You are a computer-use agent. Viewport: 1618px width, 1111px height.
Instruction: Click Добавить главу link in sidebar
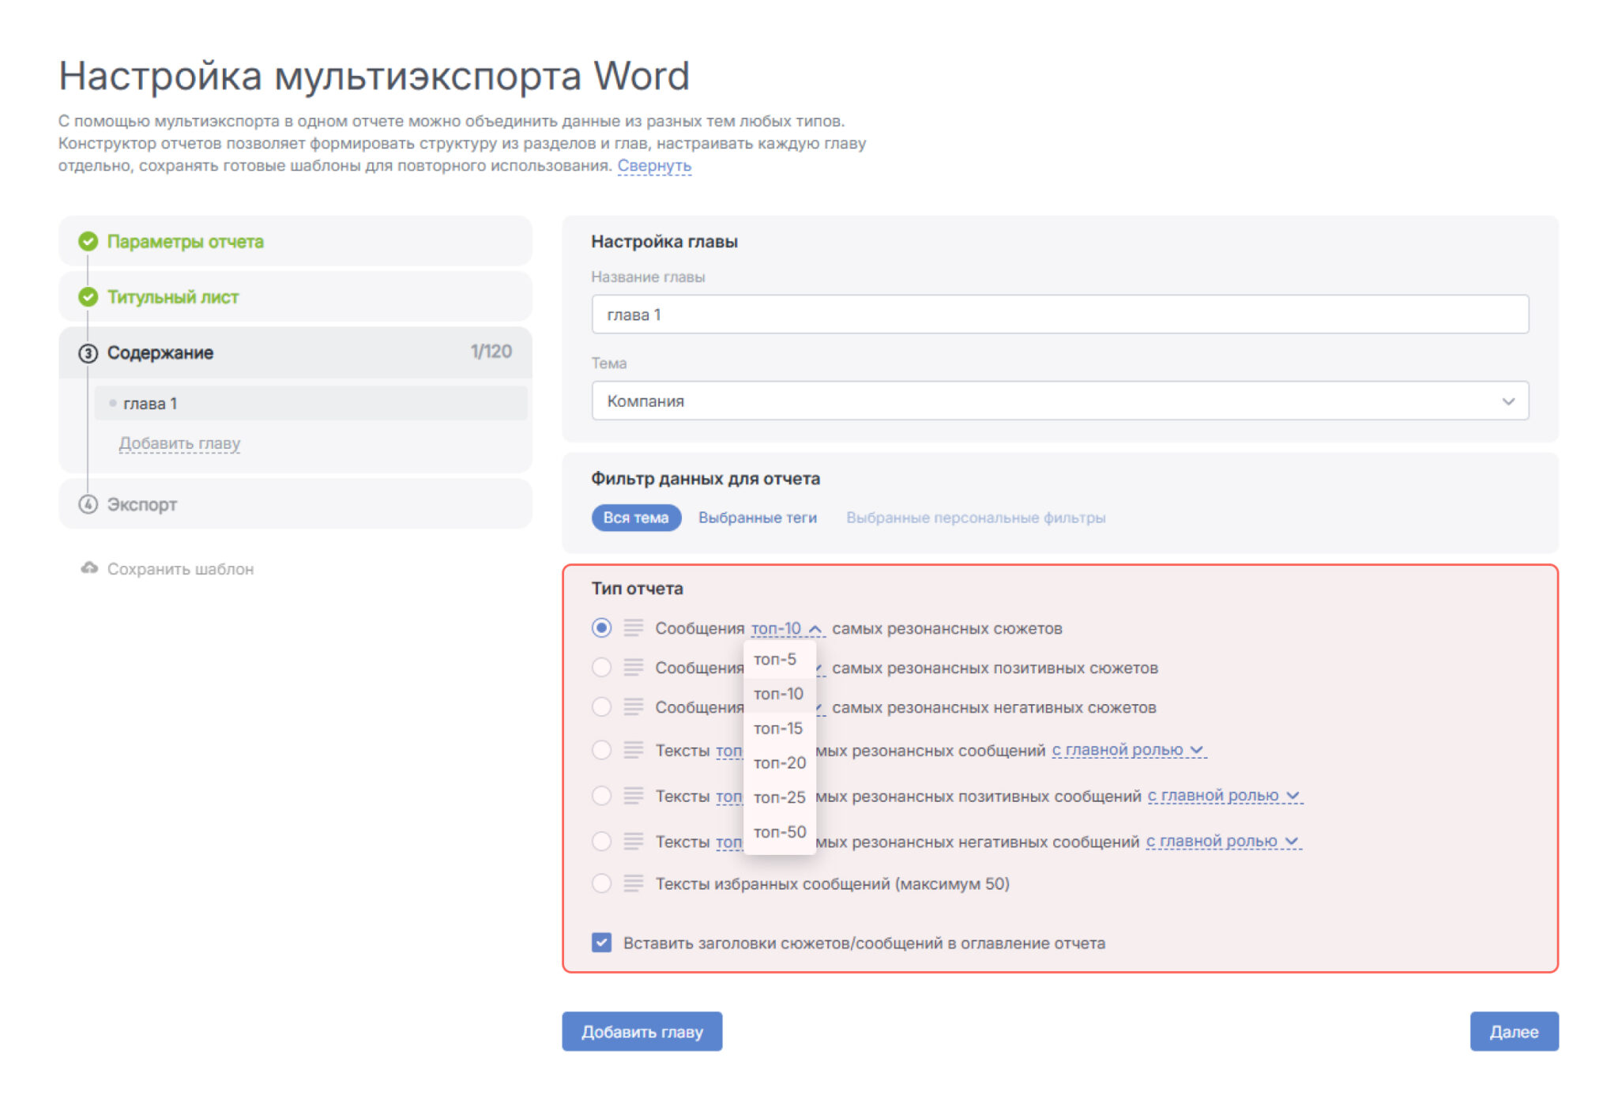pyautogui.click(x=179, y=443)
